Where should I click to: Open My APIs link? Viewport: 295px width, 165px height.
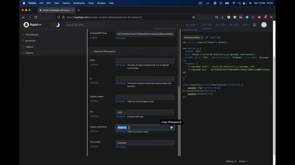pos(234,25)
